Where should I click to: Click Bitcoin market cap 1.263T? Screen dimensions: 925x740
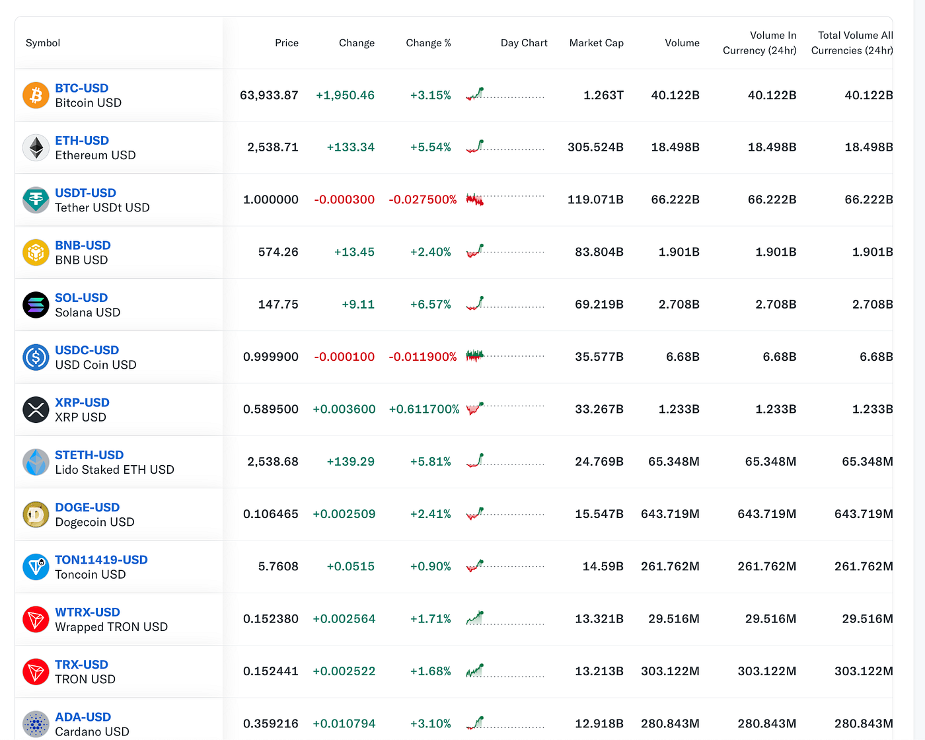(603, 95)
